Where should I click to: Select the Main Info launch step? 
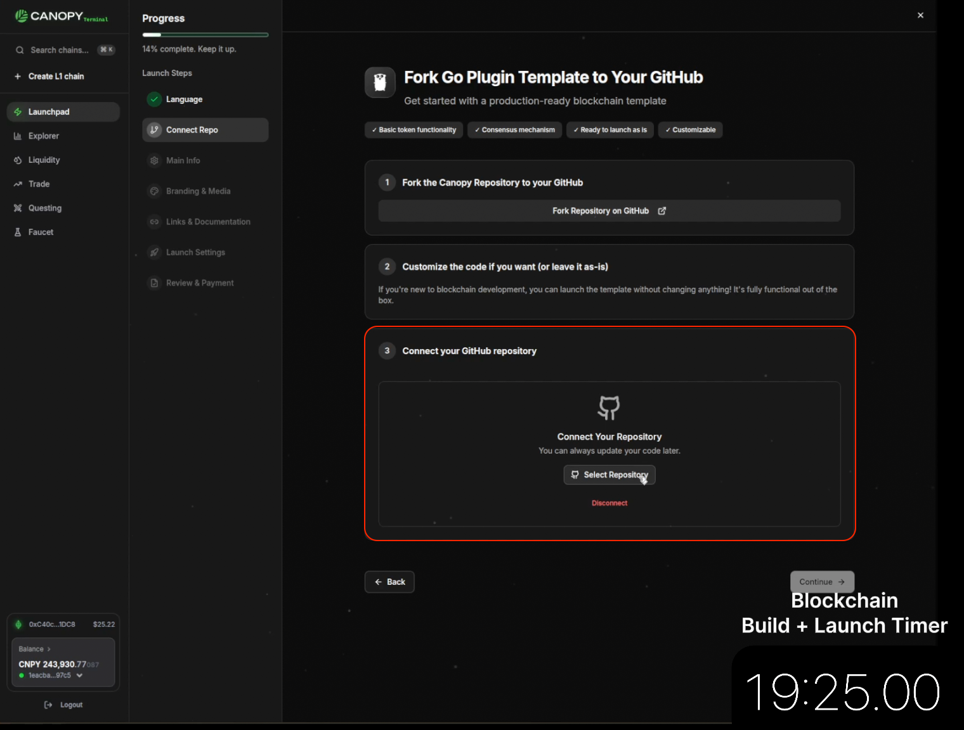[205, 160]
